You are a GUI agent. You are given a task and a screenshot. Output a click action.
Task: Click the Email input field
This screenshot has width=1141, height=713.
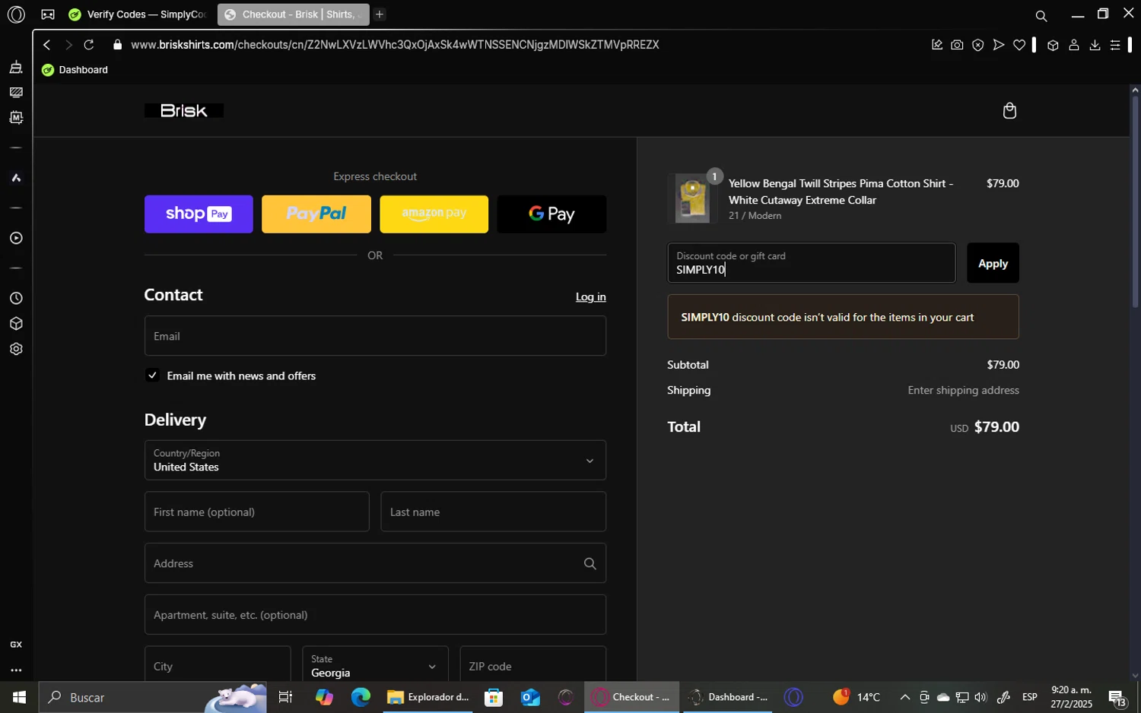[375, 336]
